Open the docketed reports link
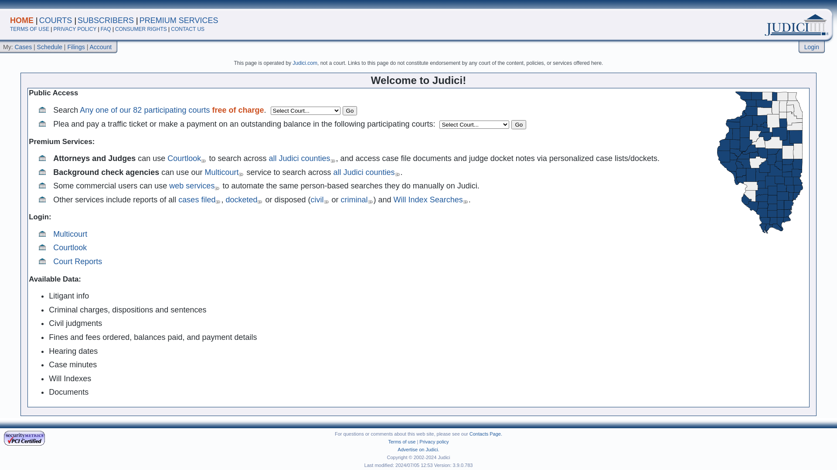 242,200
